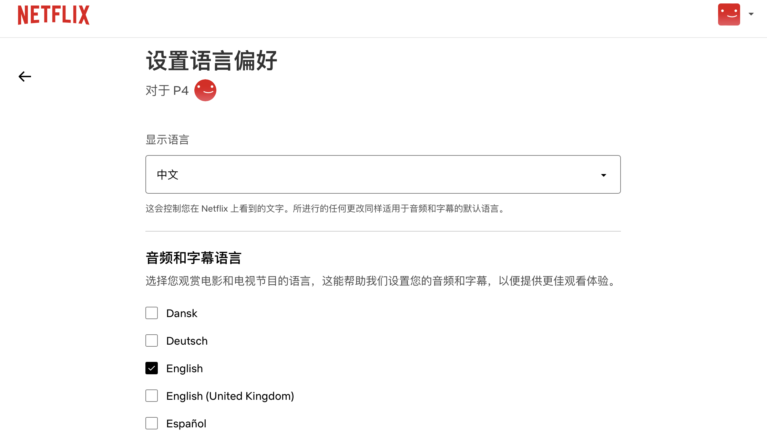767x437 pixels.
Task: Tick the English (United Kingdom) checkbox
Action: coord(152,396)
